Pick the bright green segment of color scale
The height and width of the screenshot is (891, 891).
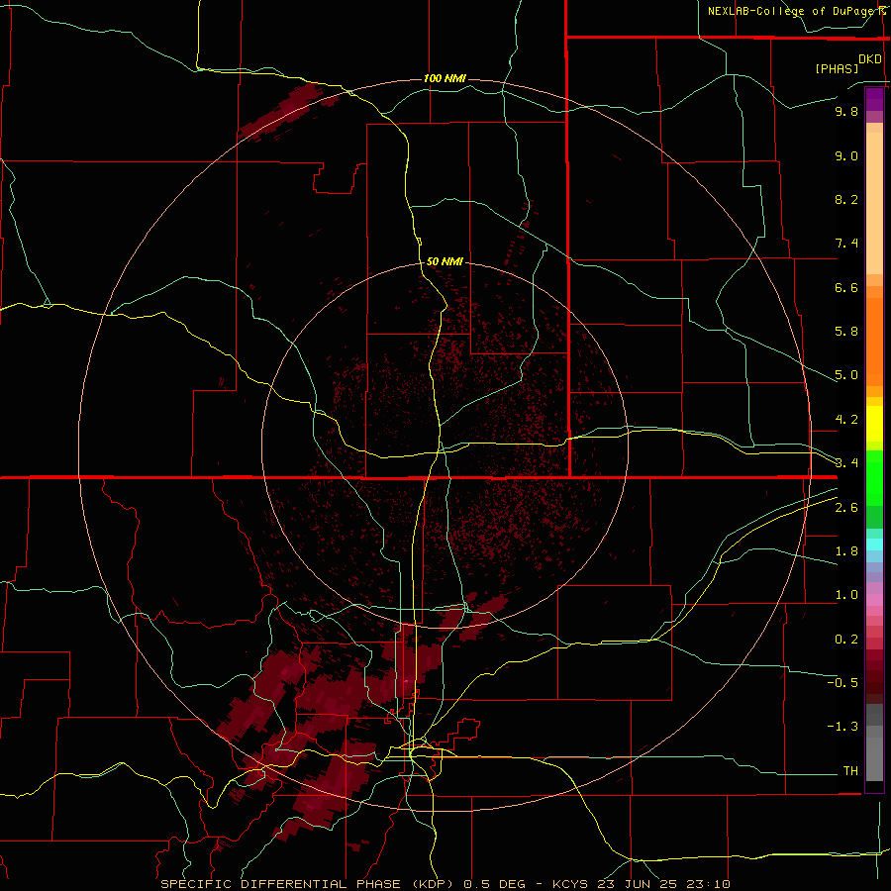874,478
